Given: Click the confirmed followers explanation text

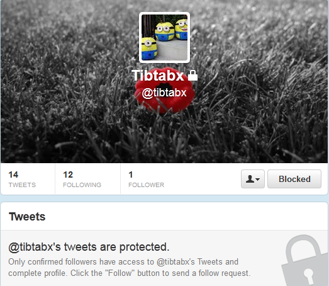Looking at the screenshot, I should pos(129,268).
